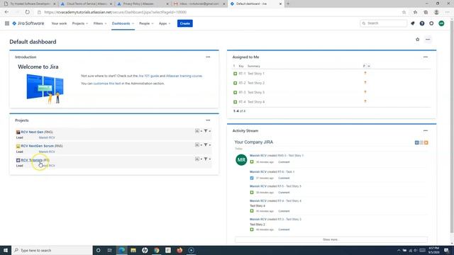Open the Activity Stream RSS feed icon
The image size is (454, 255).
point(426,142)
